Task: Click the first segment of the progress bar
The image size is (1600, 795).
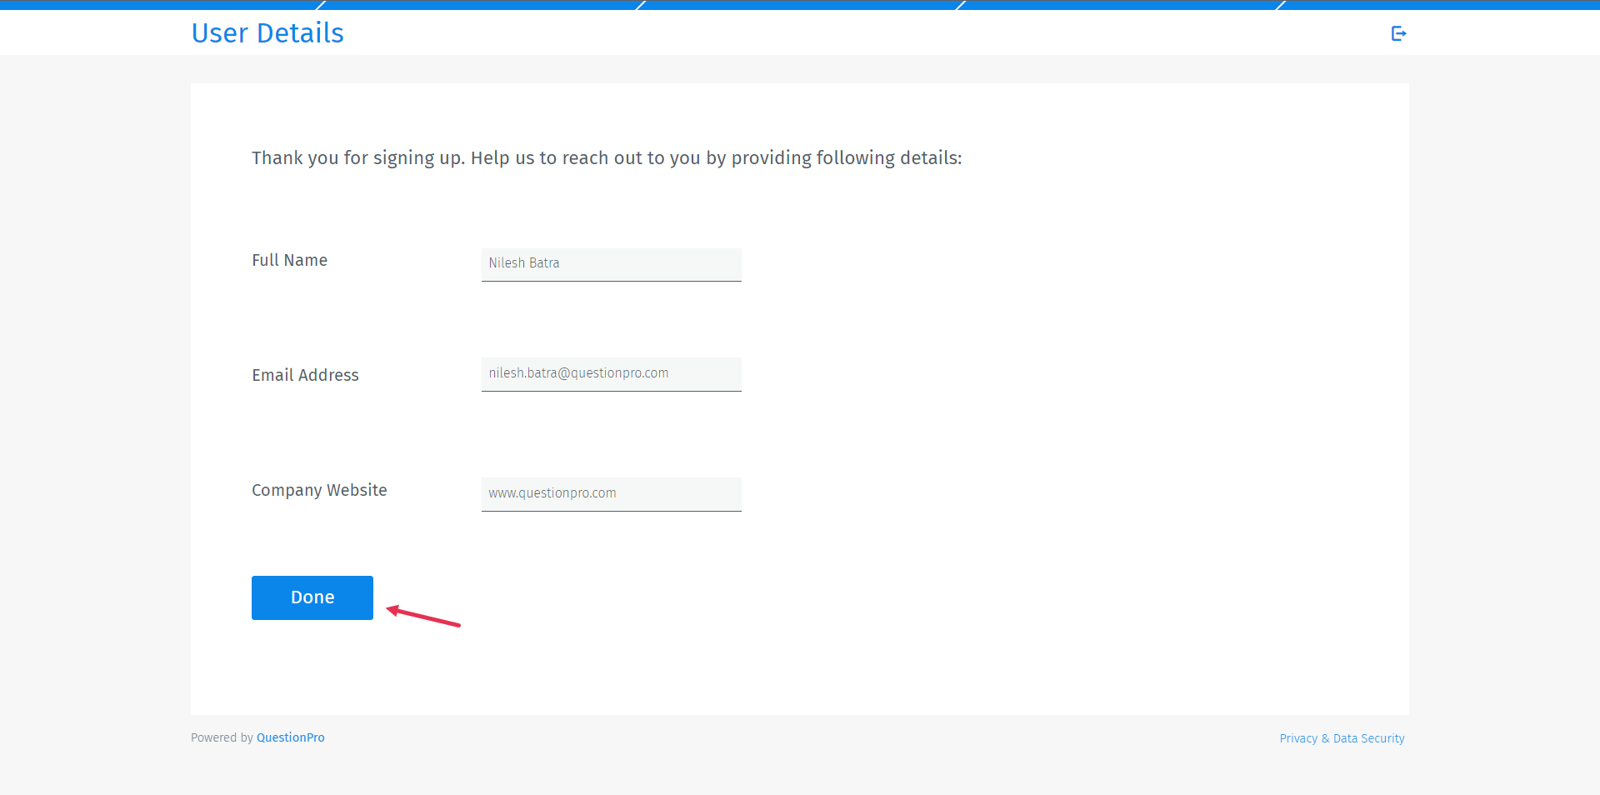Action: (158, 4)
